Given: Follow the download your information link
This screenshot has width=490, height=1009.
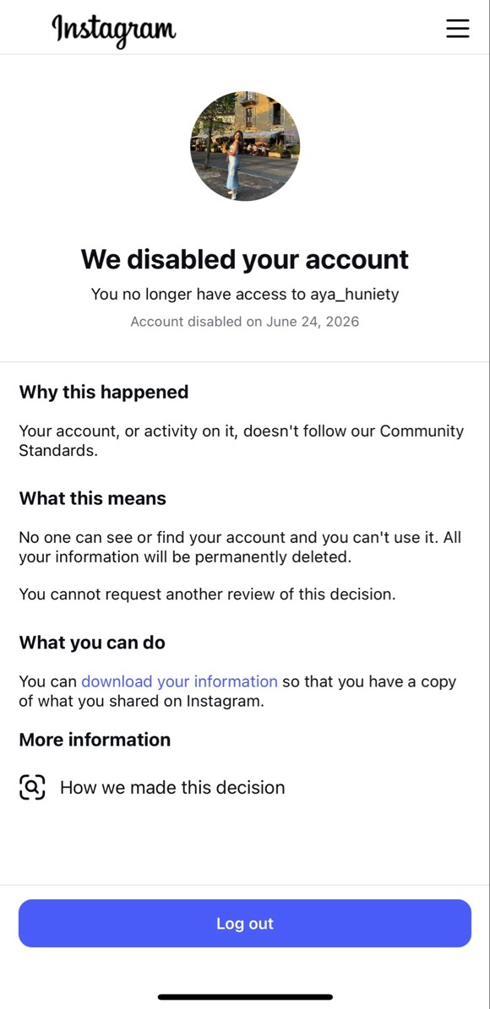Looking at the screenshot, I should pyautogui.click(x=180, y=681).
